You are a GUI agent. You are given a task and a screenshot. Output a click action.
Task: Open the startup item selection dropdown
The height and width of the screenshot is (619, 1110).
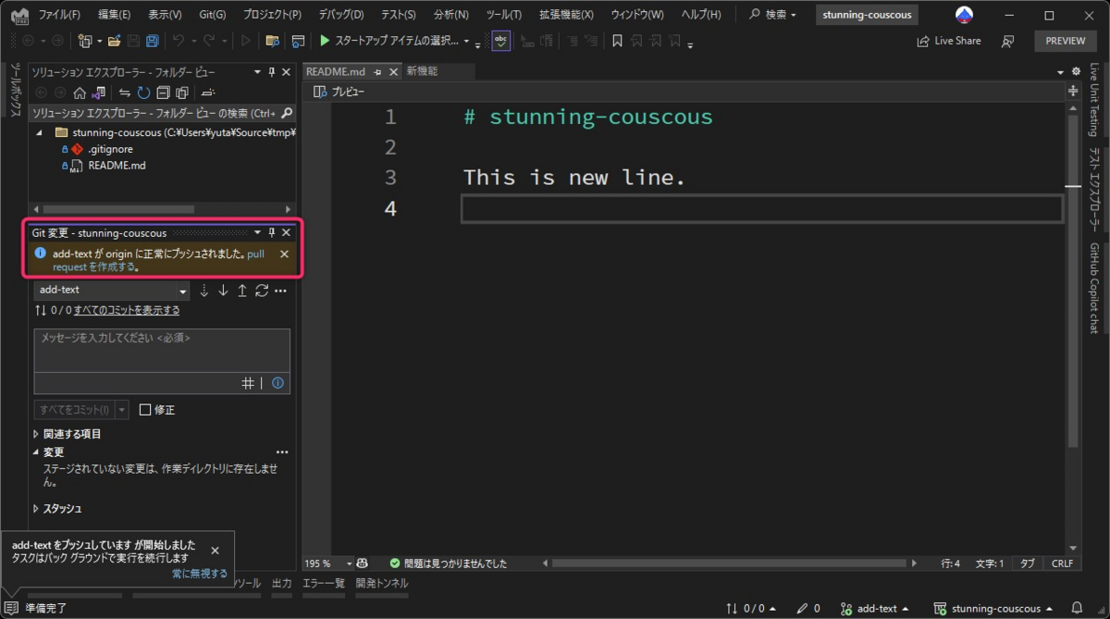point(466,42)
